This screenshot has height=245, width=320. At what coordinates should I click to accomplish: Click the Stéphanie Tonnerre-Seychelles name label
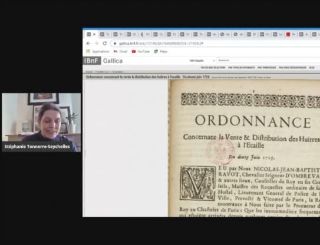tap(37, 147)
